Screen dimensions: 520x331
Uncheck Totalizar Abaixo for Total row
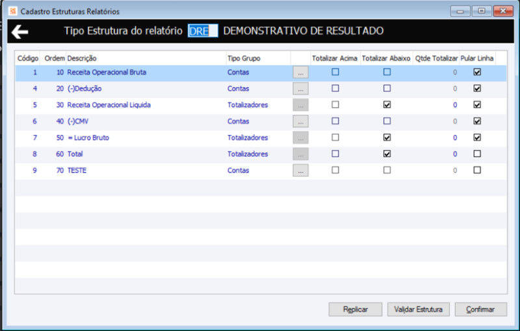(387, 154)
